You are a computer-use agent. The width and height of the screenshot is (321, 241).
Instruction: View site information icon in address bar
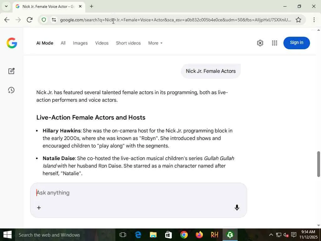click(x=54, y=20)
